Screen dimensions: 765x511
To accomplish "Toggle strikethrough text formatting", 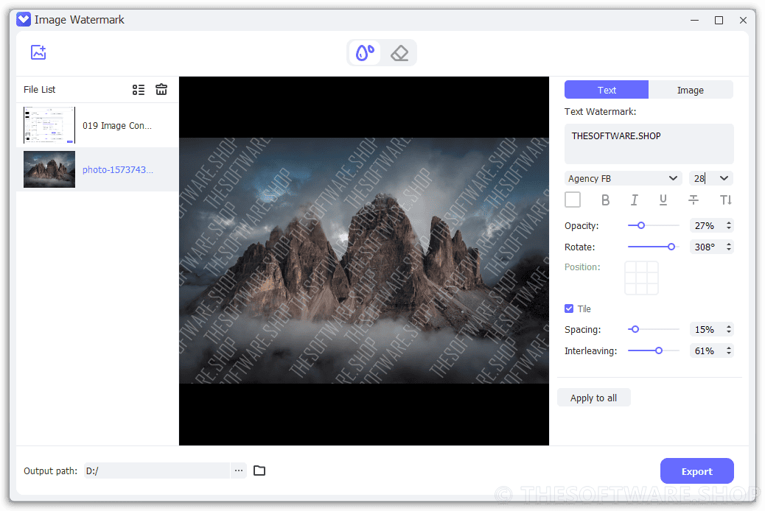I will 694,200.
